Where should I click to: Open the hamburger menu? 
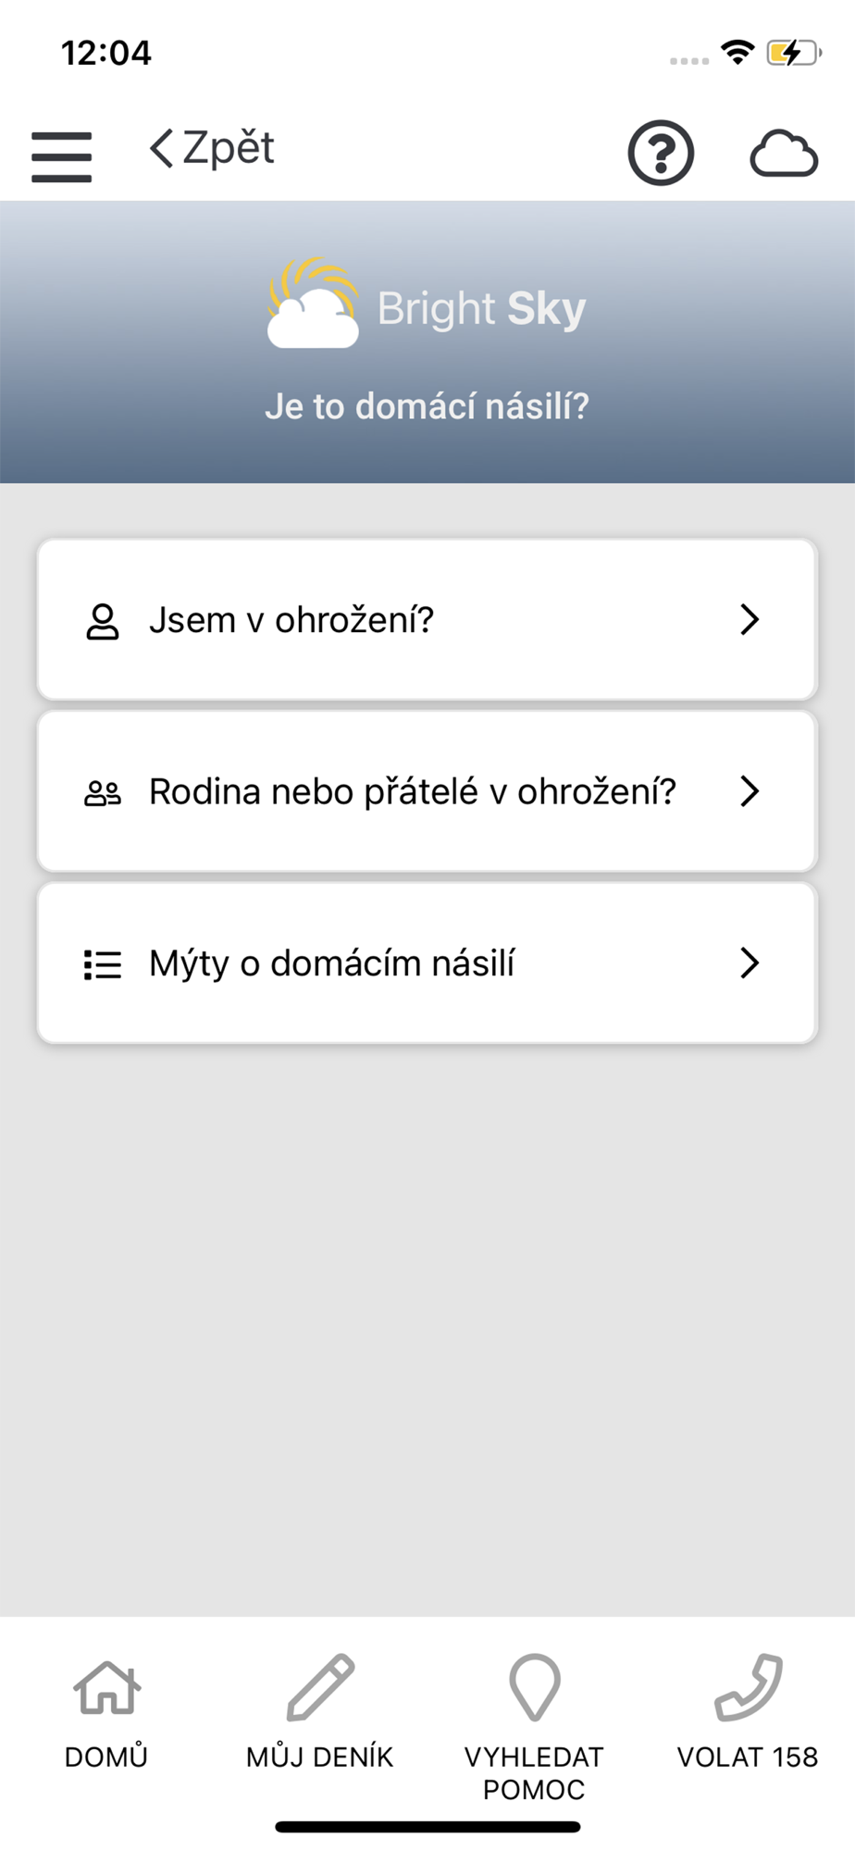[61, 155]
